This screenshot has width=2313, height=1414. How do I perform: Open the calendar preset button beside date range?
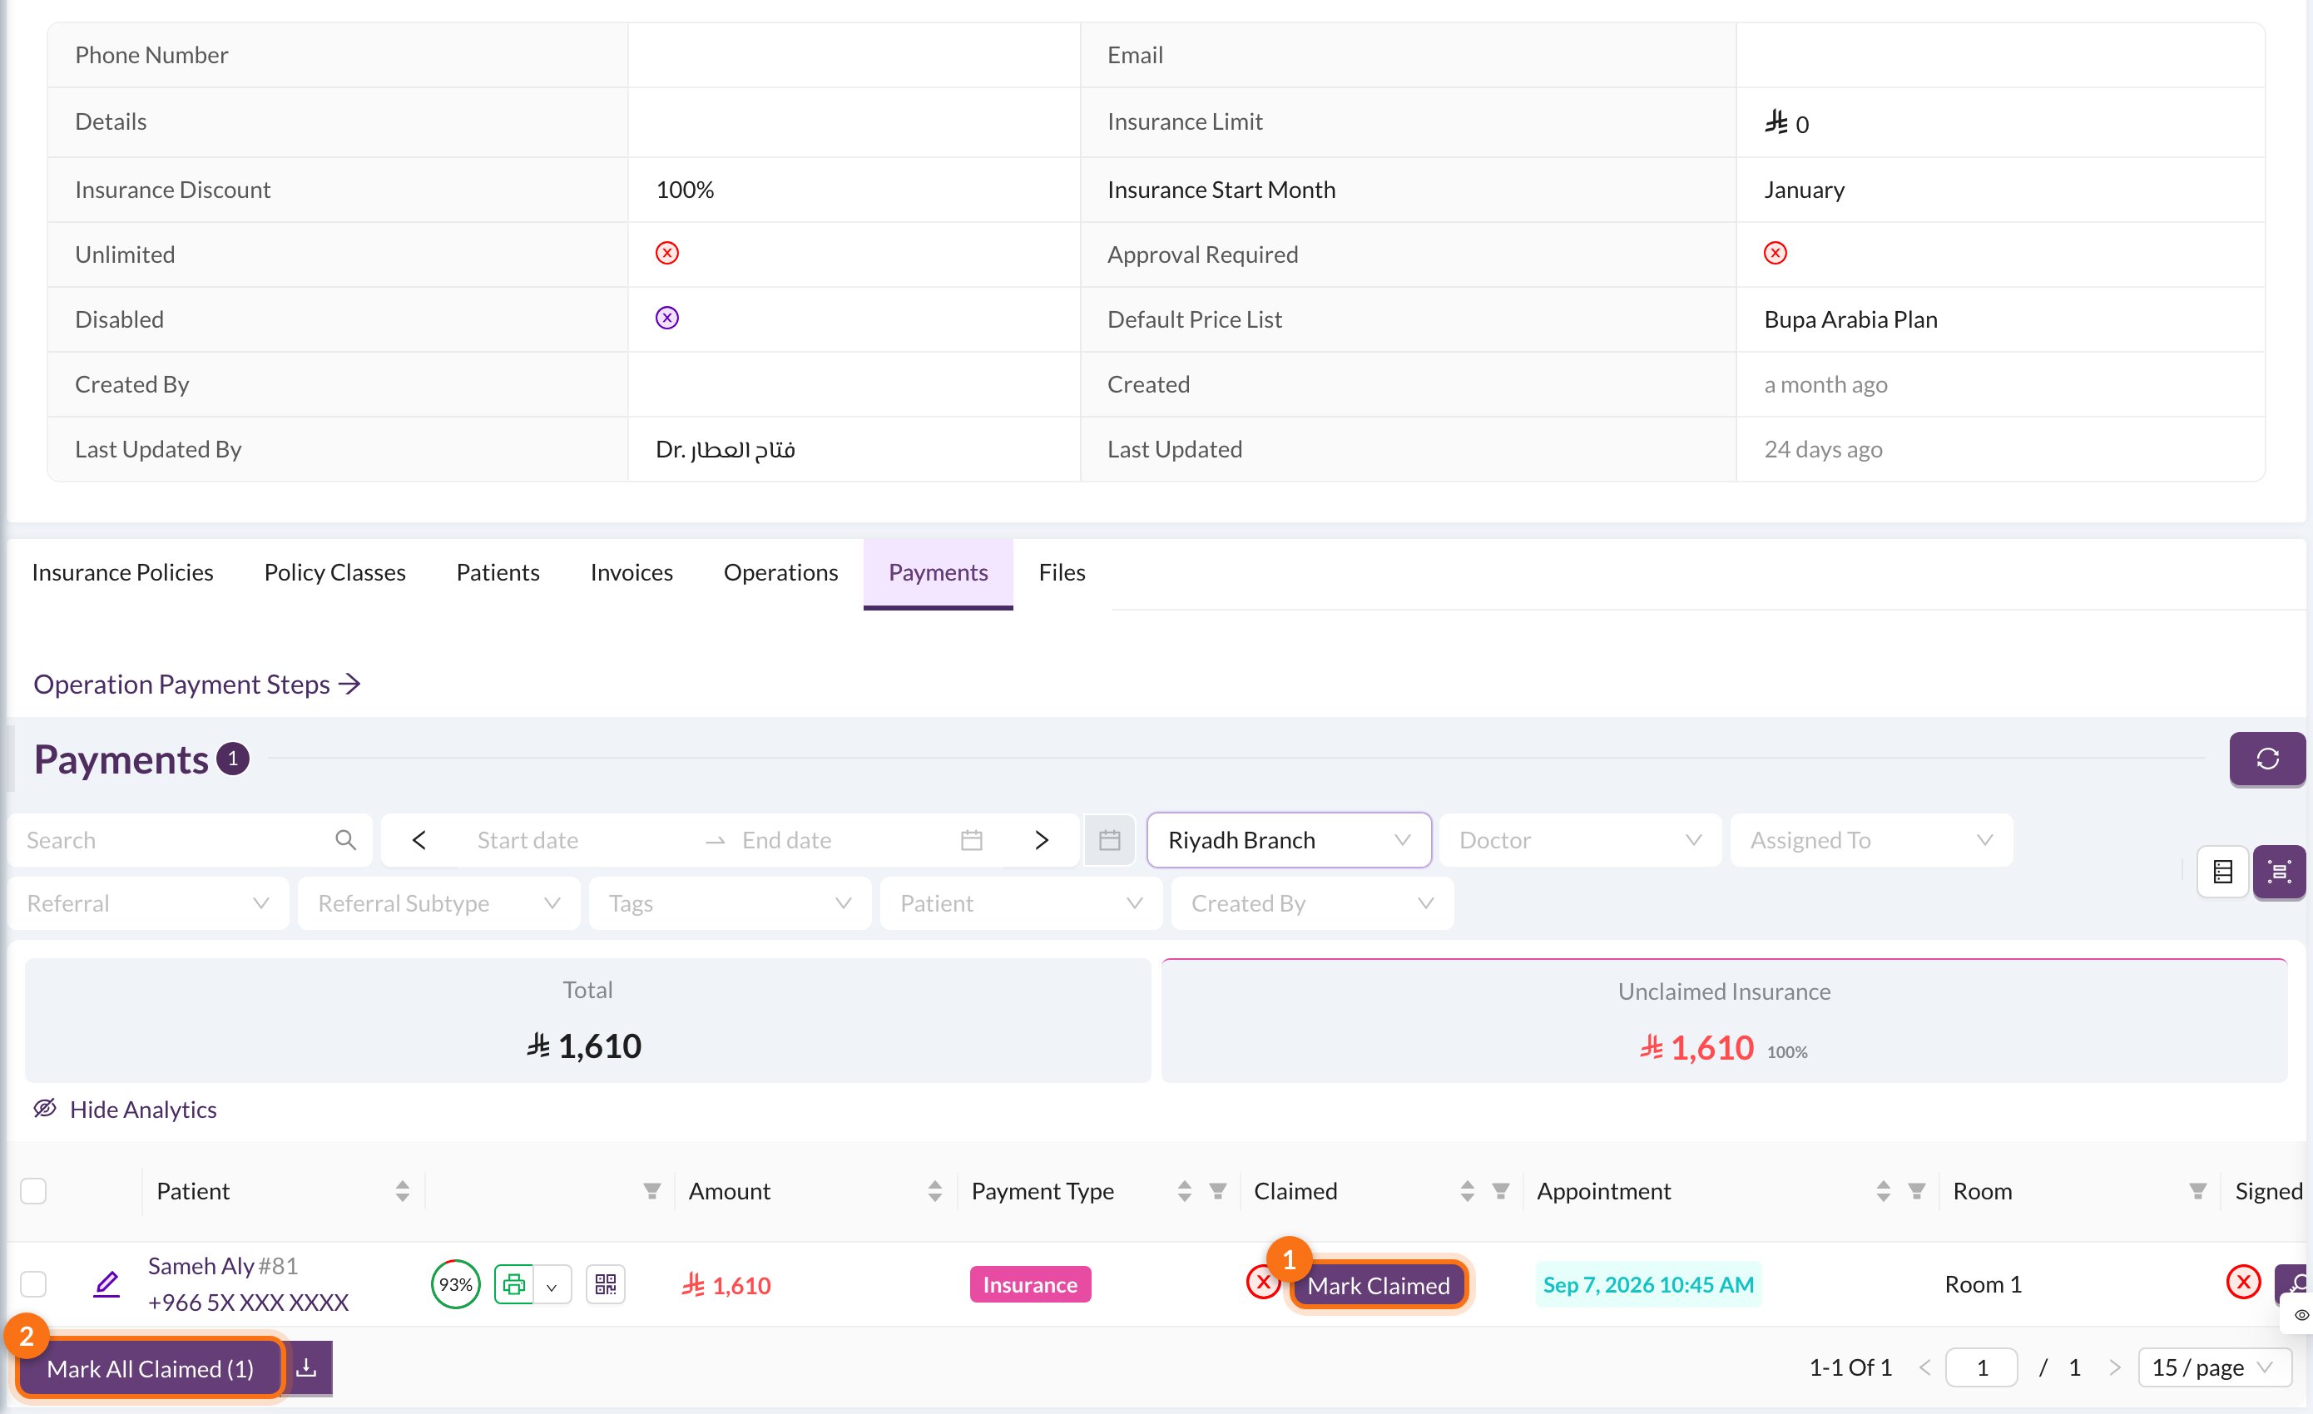point(1110,840)
